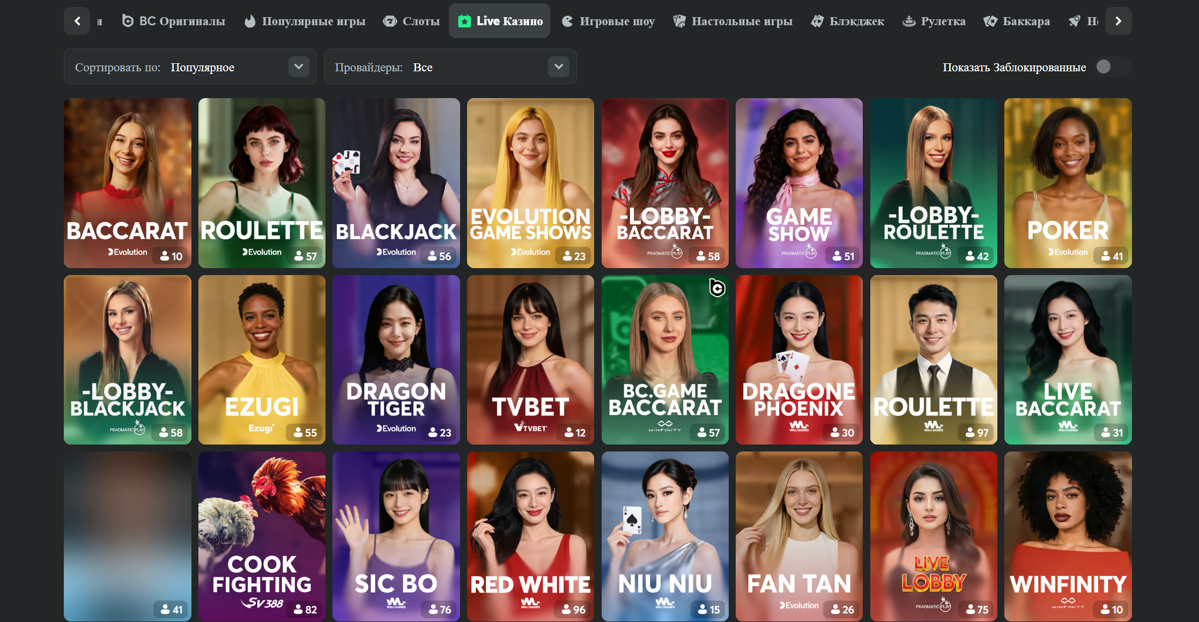The width and height of the screenshot is (1199, 622).
Task: Launch the Cook Fighting SV388 card
Action: coord(262,536)
